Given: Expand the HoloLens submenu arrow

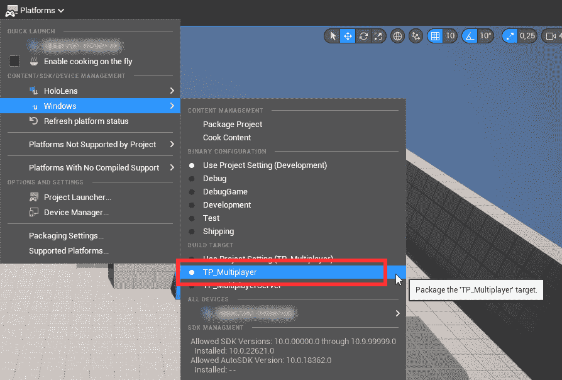Looking at the screenshot, I should [172, 91].
